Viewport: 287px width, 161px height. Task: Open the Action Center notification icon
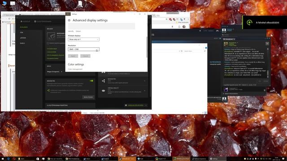point(283,159)
